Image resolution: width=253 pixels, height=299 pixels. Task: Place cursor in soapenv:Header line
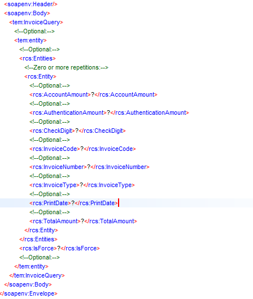(30, 4)
